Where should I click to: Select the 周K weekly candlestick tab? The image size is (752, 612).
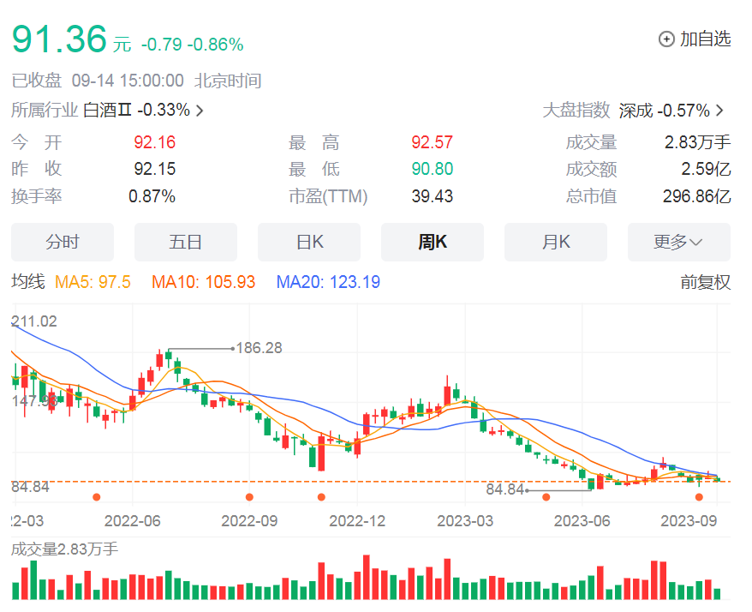(x=433, y=242)
